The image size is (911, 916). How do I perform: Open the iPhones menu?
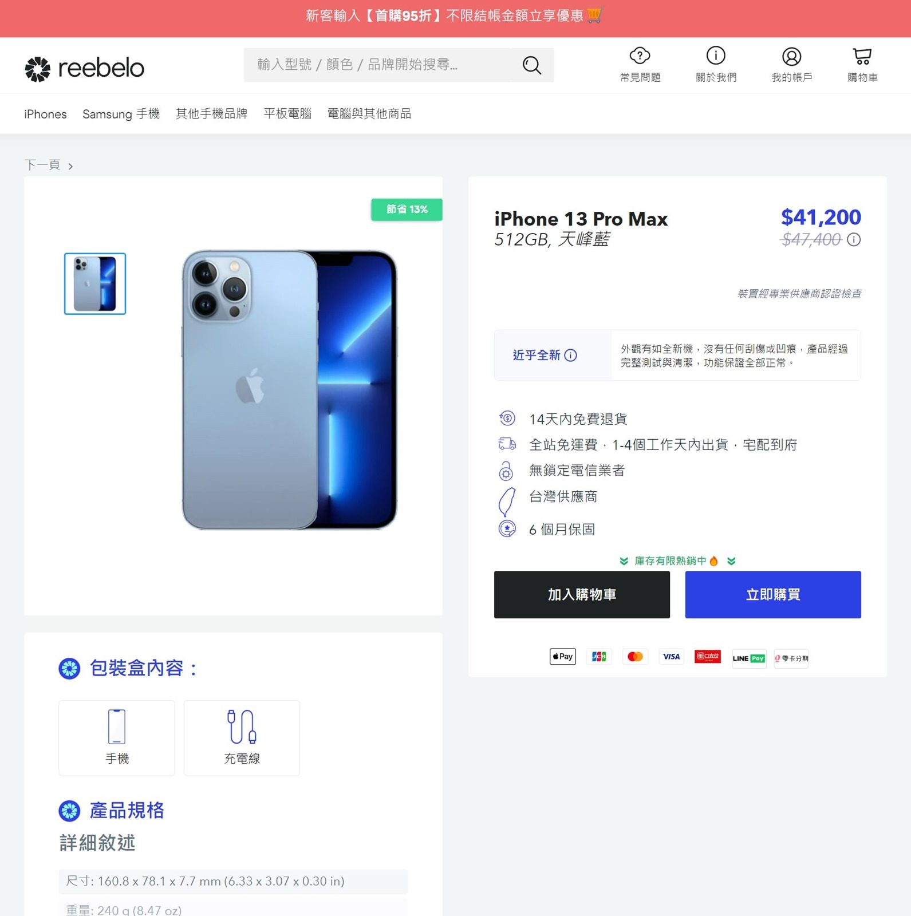[45, 114]
